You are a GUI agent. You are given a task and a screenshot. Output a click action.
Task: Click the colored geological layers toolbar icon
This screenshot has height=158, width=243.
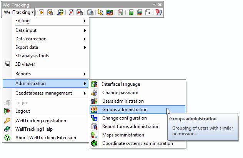coord(110,12)
